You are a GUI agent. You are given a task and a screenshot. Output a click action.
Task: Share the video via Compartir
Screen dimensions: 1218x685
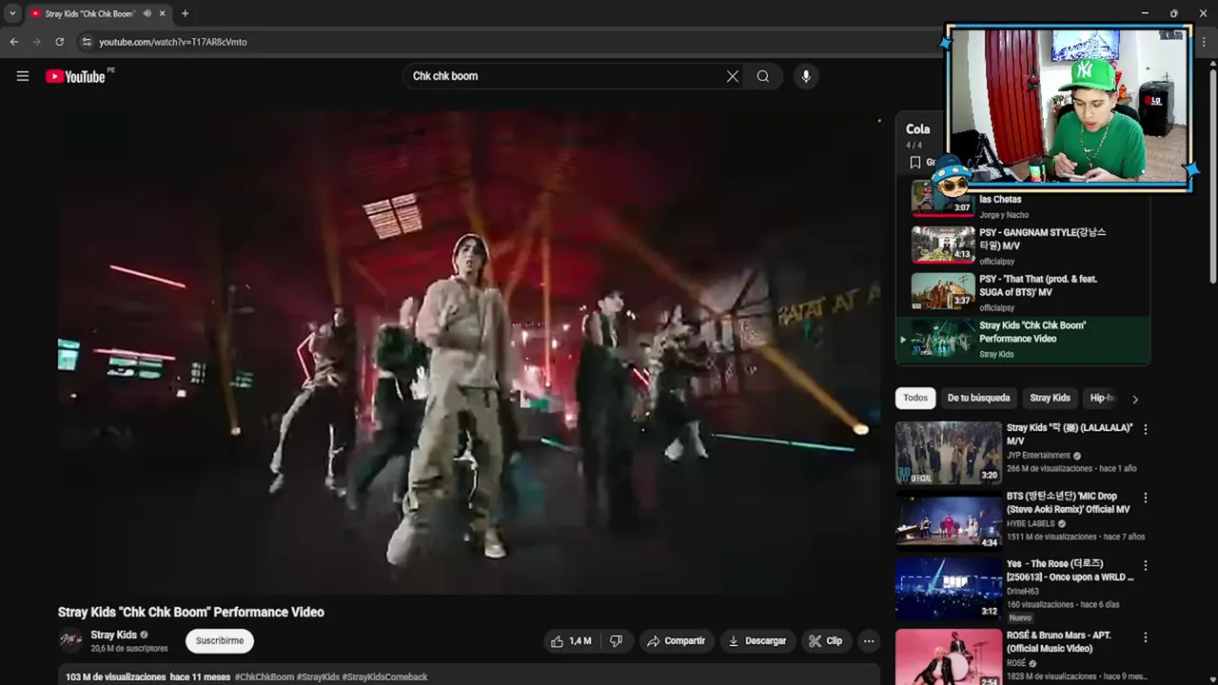(x=676, y=641)
